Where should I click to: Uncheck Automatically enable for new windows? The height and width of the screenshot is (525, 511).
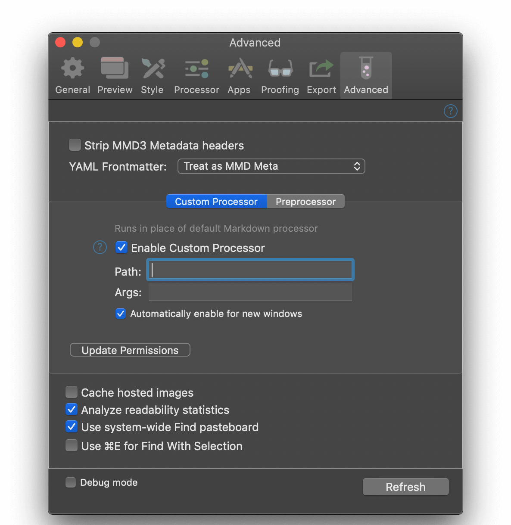(121, 314)
